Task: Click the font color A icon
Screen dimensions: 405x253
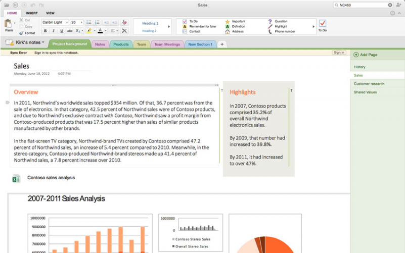Action: pos(100,31)
